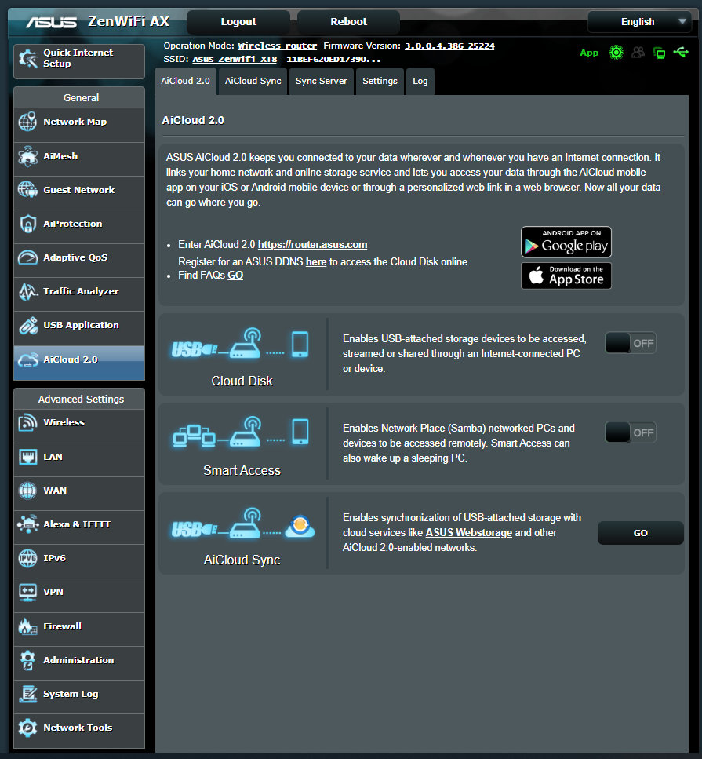Image resolution: width=702 pixels, height=759 pixels.
Task: Switch to the AiCloud Sync tab
Action: (x=253, y=82)
